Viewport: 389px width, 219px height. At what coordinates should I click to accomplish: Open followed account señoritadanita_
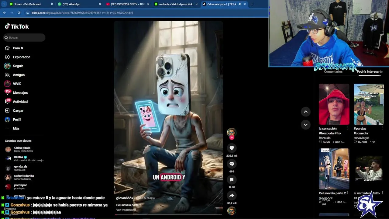(x=24, y=177)
